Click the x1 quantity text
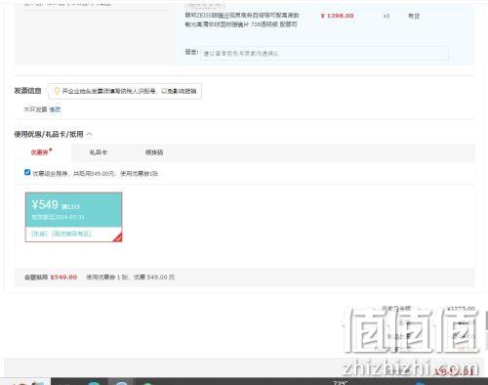Screen dimensions: 488x385 click(x=386, y=16)
